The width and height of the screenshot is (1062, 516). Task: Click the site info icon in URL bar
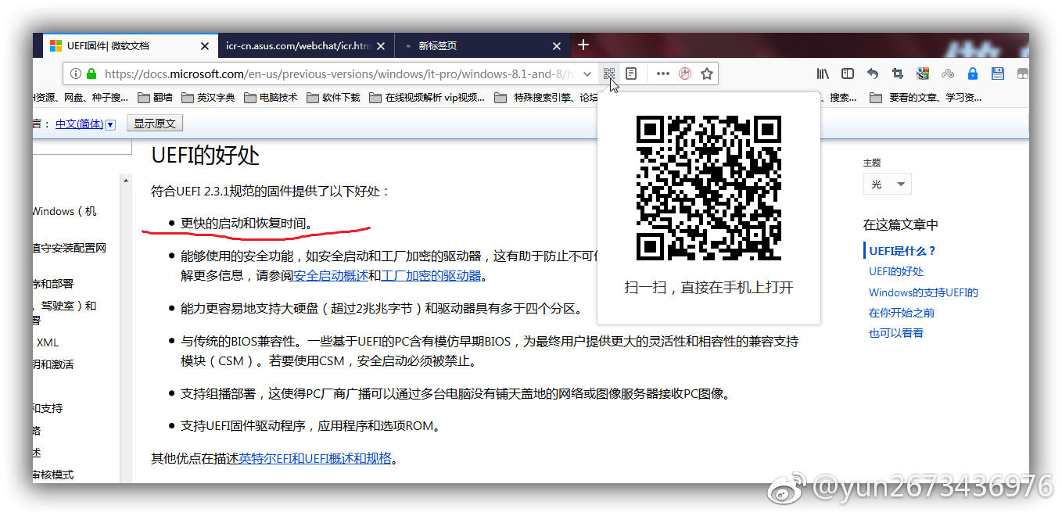click(x=76, y=73)
